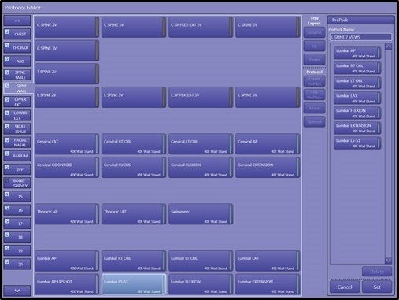Click the PrePack list scroll-down arrow

coord(388,260)
